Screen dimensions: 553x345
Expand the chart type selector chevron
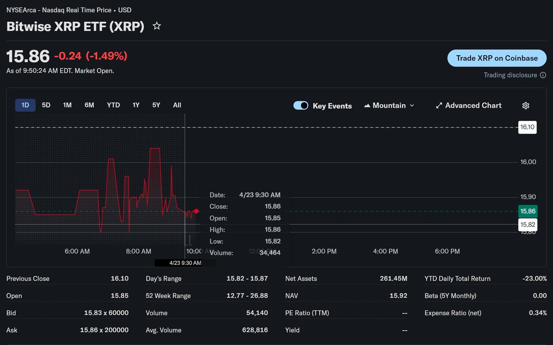point(413,105)
